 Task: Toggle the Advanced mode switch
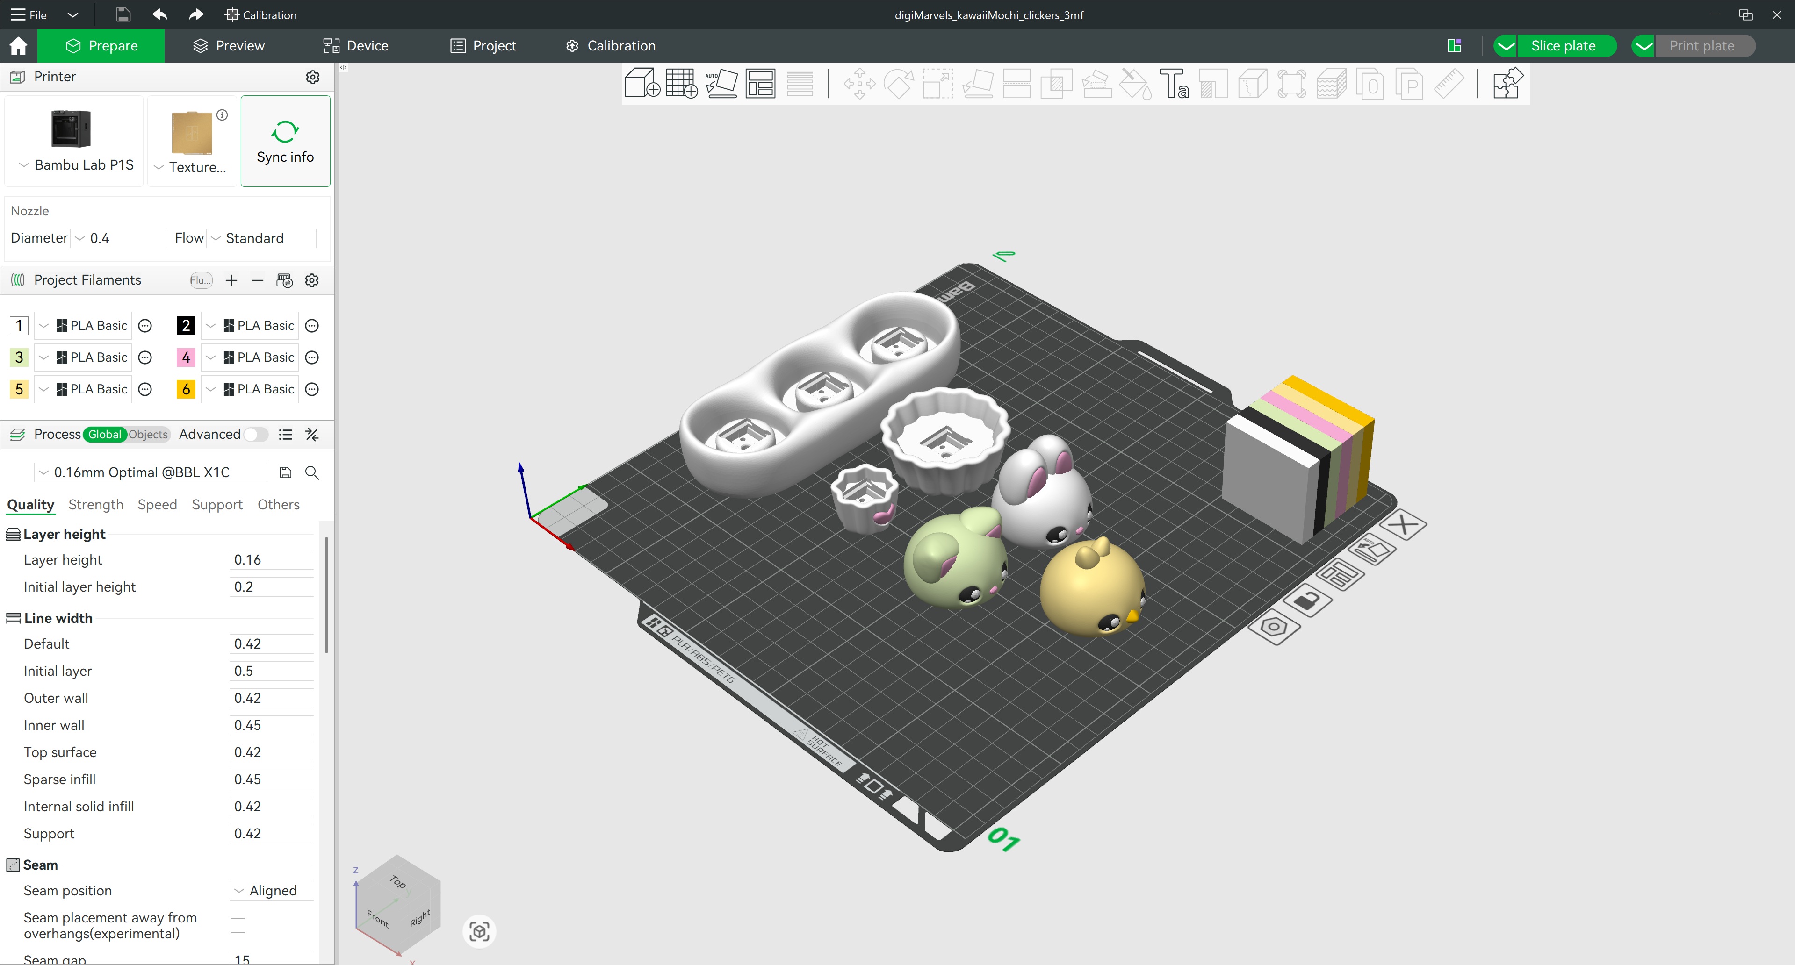pyautogui.click(x=255, y=435)
